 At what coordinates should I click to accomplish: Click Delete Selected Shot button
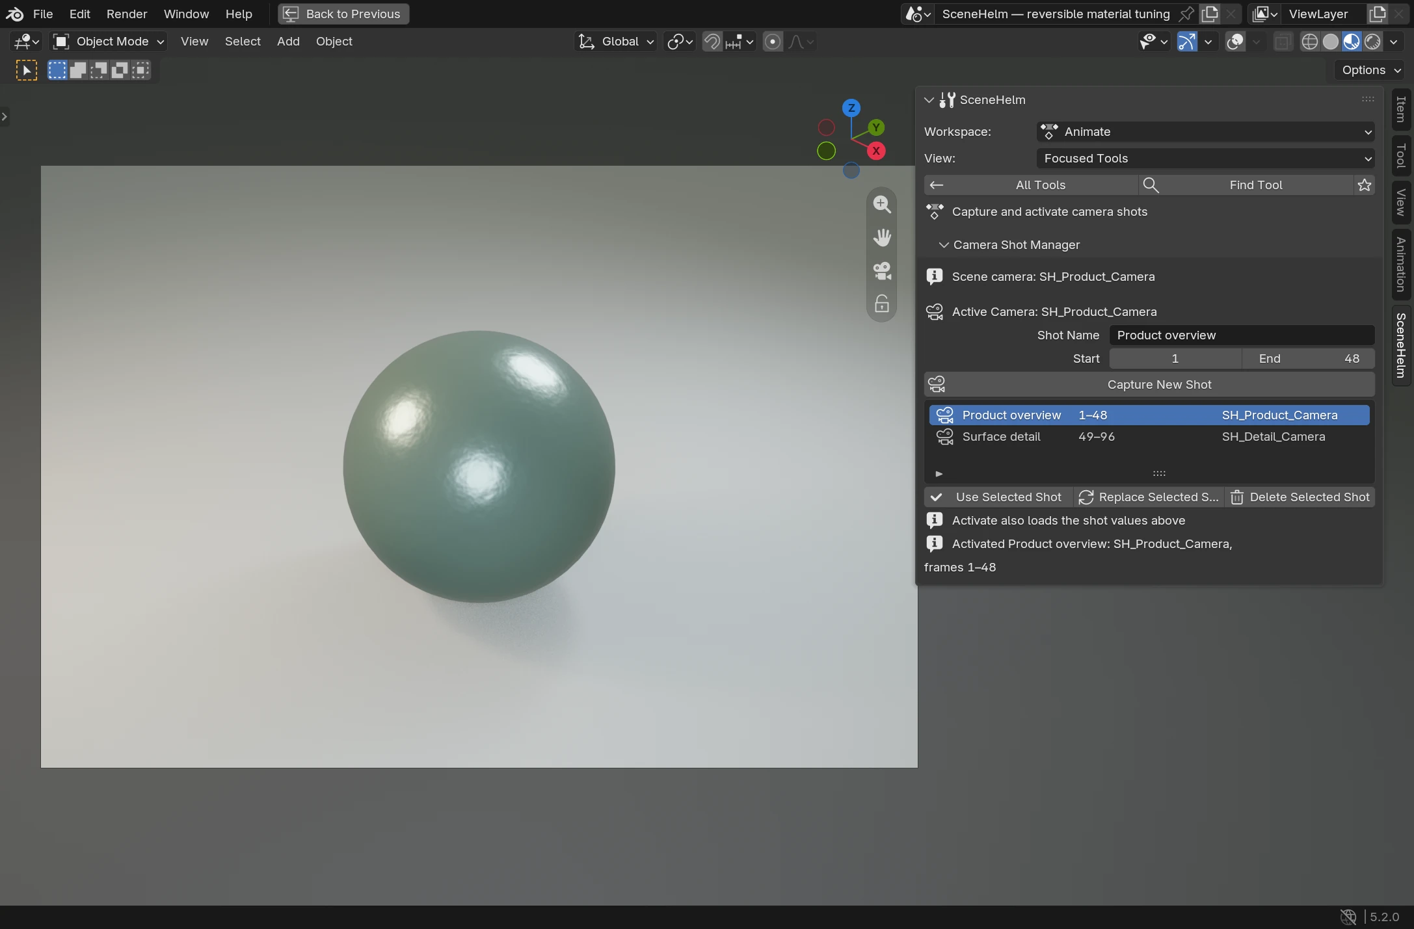[1300, 497]
